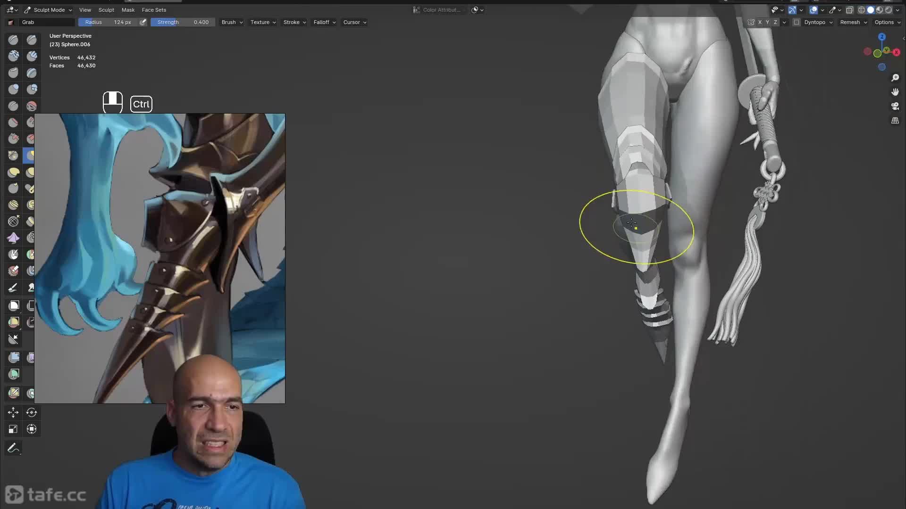Viewport: 906px width, 509px height.
Task: Open the Remesh dropdown
Action: pos(854,22)
